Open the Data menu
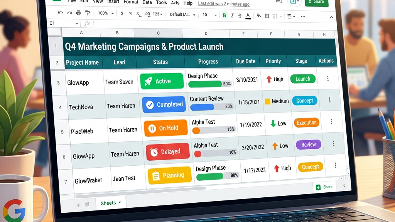Viewport: 395px width, 222px height. (x=147, y=2)
